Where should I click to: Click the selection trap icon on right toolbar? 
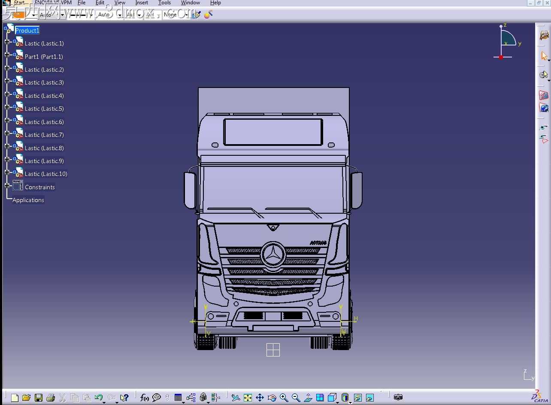tap(544, 75)
